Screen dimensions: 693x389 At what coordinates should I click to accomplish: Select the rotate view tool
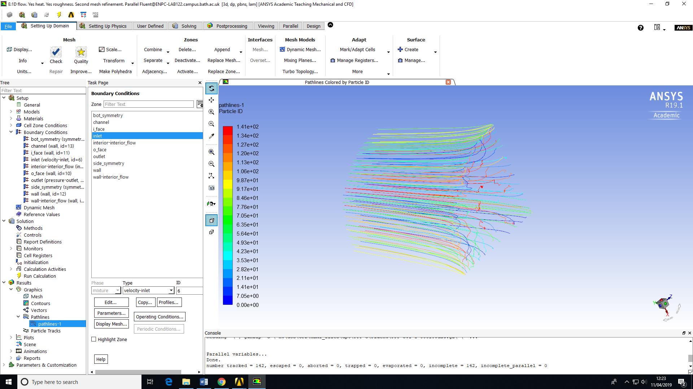[212, 88]
